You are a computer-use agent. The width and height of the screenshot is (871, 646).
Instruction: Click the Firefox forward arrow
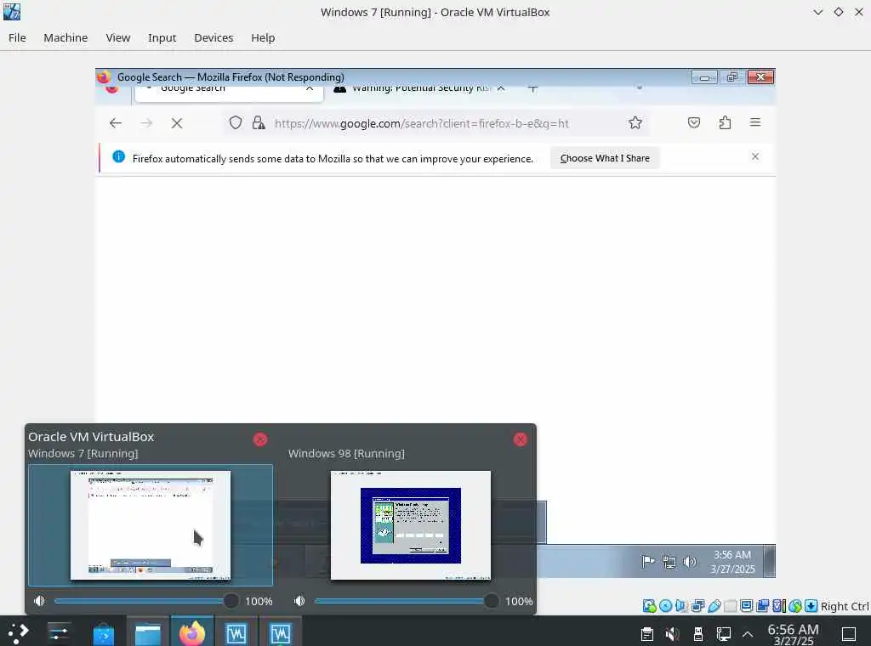[146, 123]
